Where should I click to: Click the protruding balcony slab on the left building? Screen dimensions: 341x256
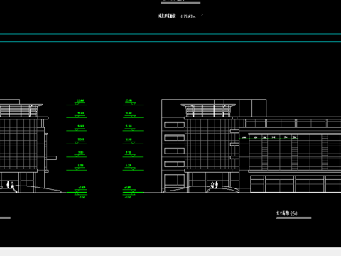pos(51,158)
